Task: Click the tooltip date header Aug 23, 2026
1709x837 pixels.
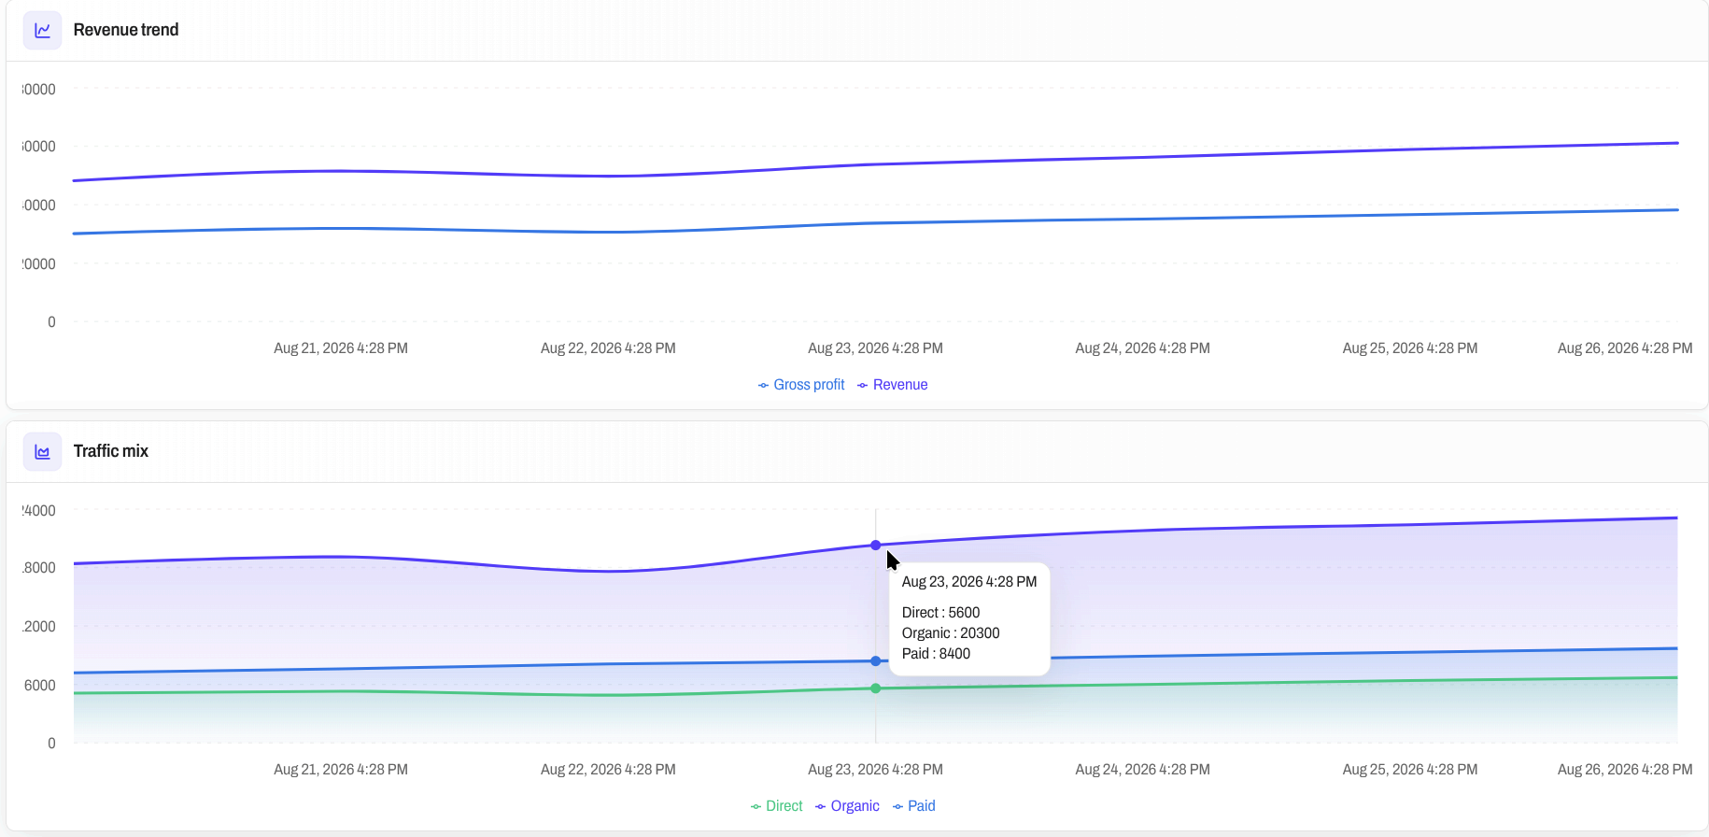Action: pos(969,582)
